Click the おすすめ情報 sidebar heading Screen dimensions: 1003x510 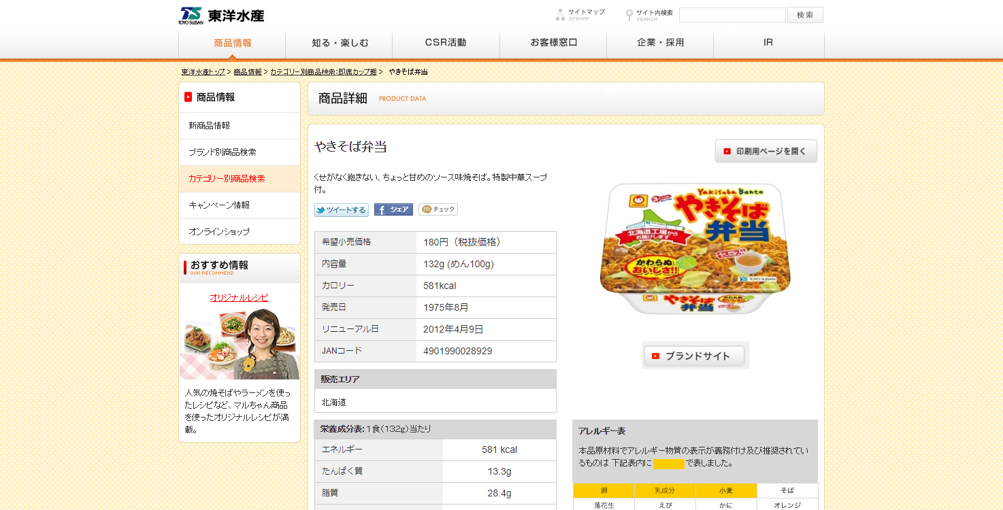[219, 265]
